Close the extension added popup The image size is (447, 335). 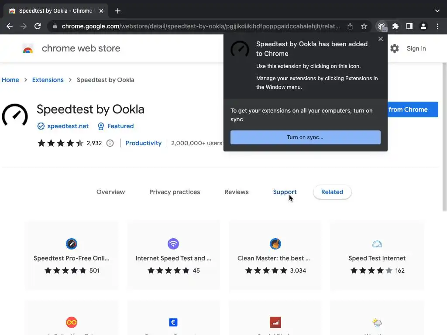(x=381, y=39)
